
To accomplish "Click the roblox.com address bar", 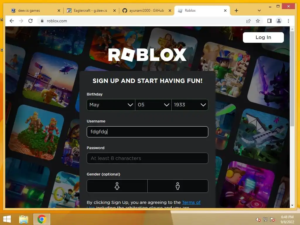I will 142,21.
